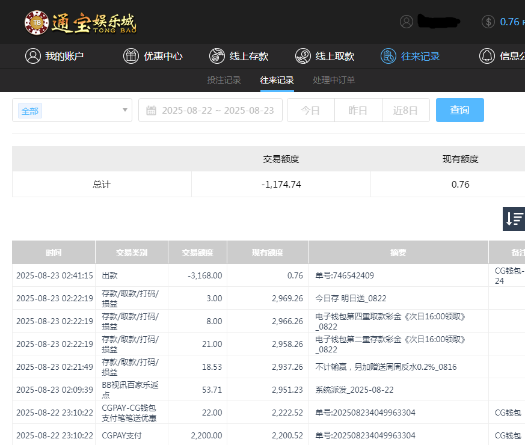Open notifications via the 信息公告 bell icon
Viewport: 525px width, 445px height.
[x=488, y=56]
